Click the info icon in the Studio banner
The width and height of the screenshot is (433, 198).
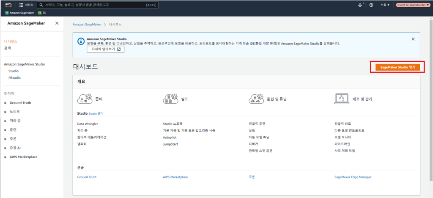pos(80,41)
